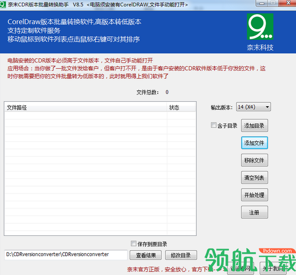Enable the 含子目录 checkbox
The height and width of the screenshot is (275, 296).
(x=214, y=125)
